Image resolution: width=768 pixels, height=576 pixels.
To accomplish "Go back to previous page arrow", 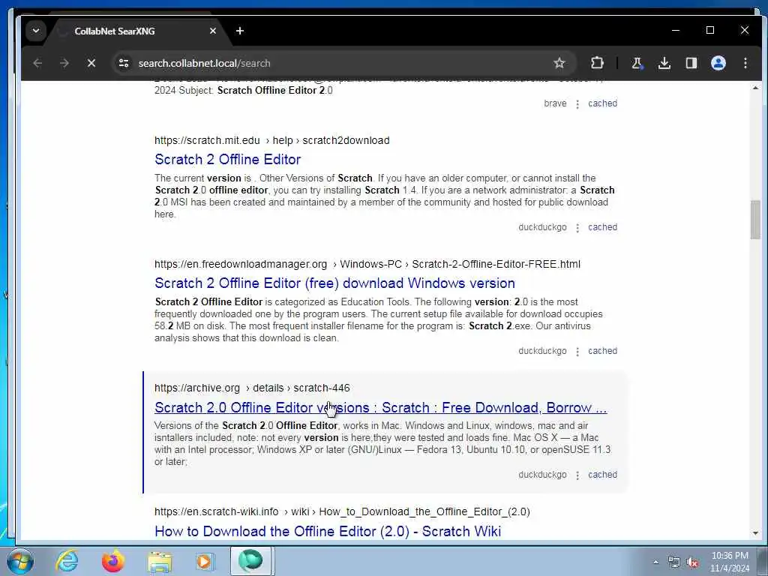I will 37,63.
